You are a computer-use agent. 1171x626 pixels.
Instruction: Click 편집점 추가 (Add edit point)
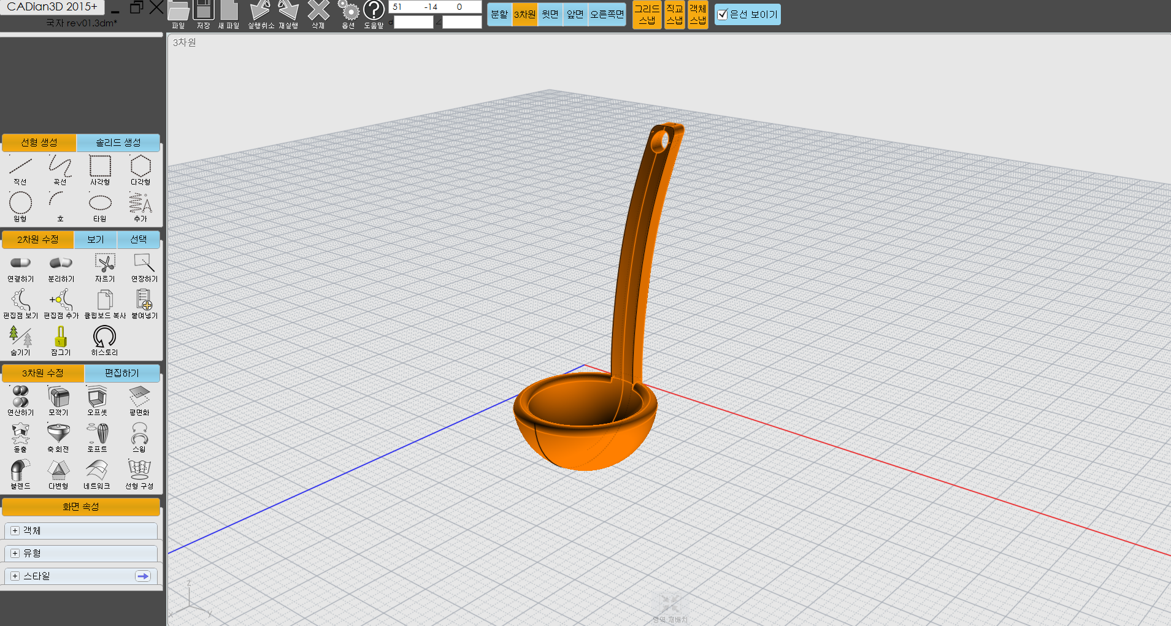pyautogui.click(x=61, y=300)
